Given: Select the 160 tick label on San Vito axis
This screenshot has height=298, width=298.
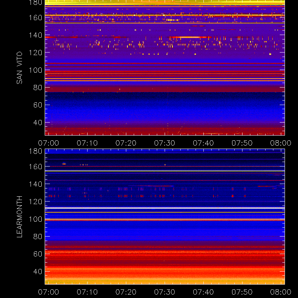Looking at the screenshot, I should [x=35, y=18].
